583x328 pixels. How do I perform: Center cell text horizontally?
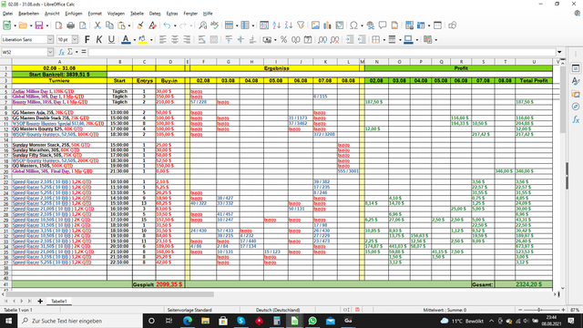click(x=174, y=39)
